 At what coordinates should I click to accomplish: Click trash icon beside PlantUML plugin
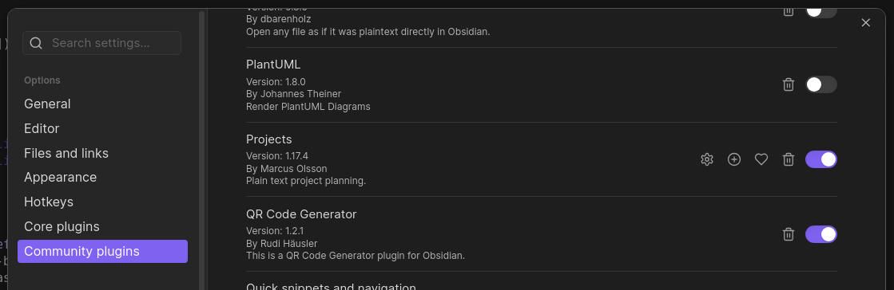[789, 84]
